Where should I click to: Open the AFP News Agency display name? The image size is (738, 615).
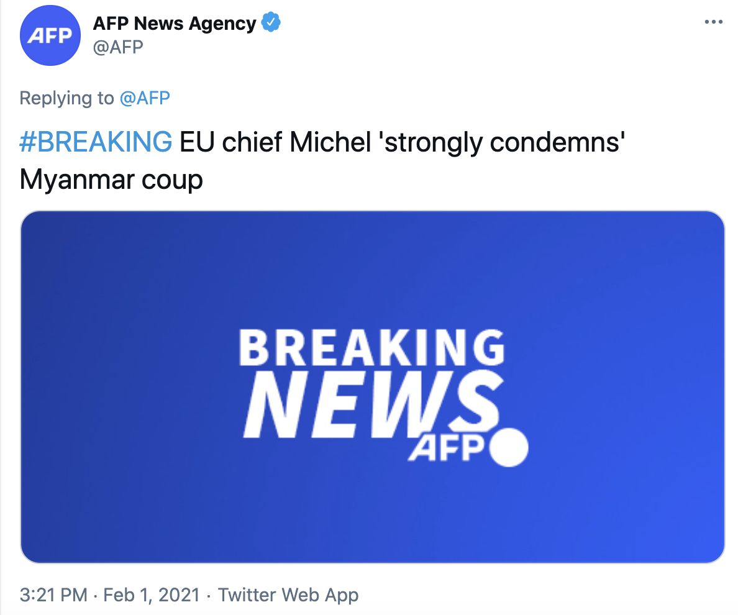coord(174,24)
